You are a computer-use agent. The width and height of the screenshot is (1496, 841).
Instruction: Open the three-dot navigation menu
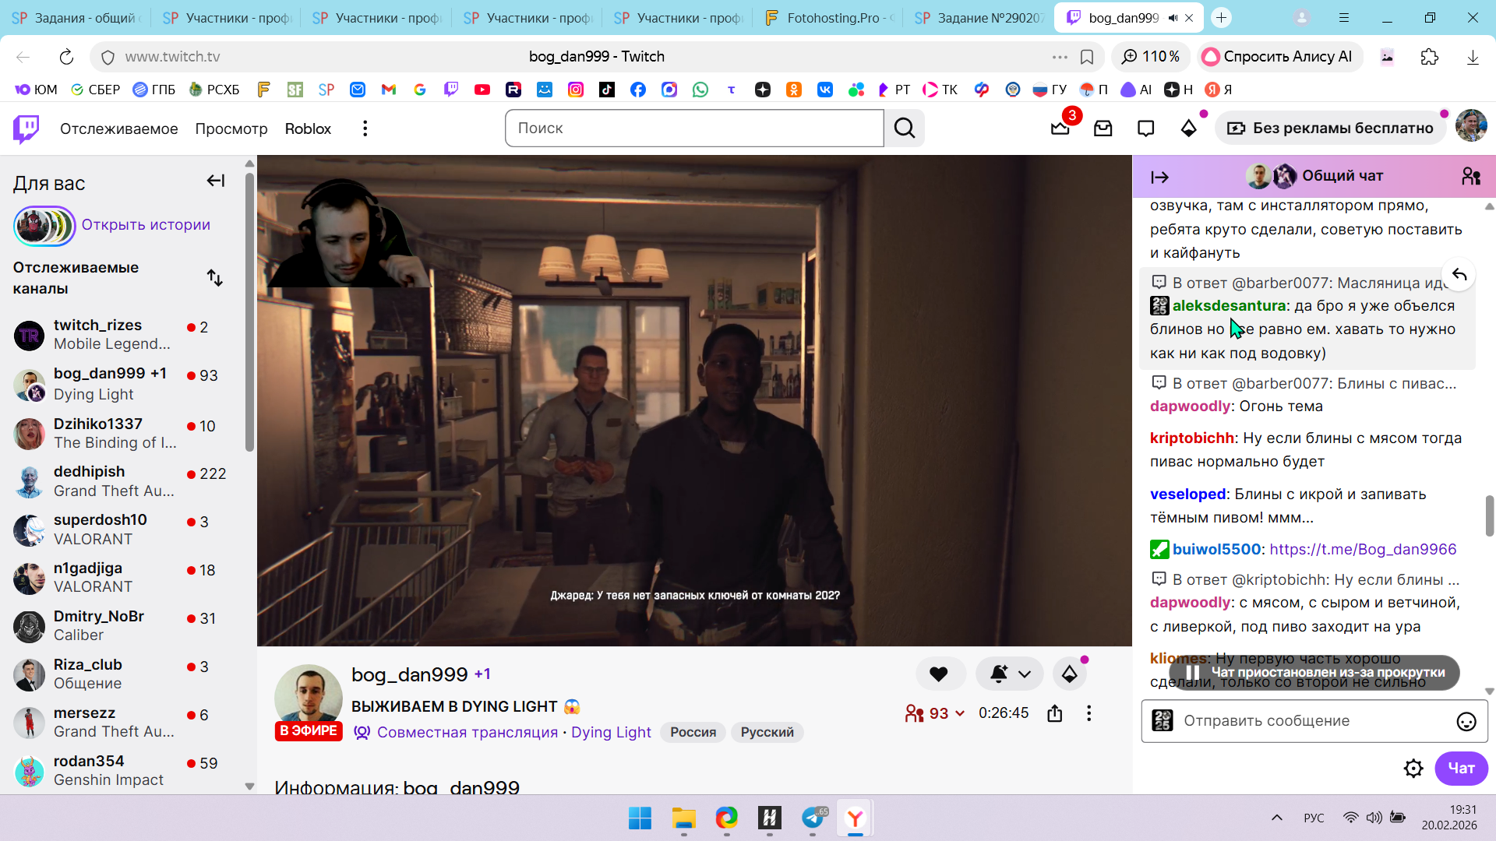pos(365,128)
